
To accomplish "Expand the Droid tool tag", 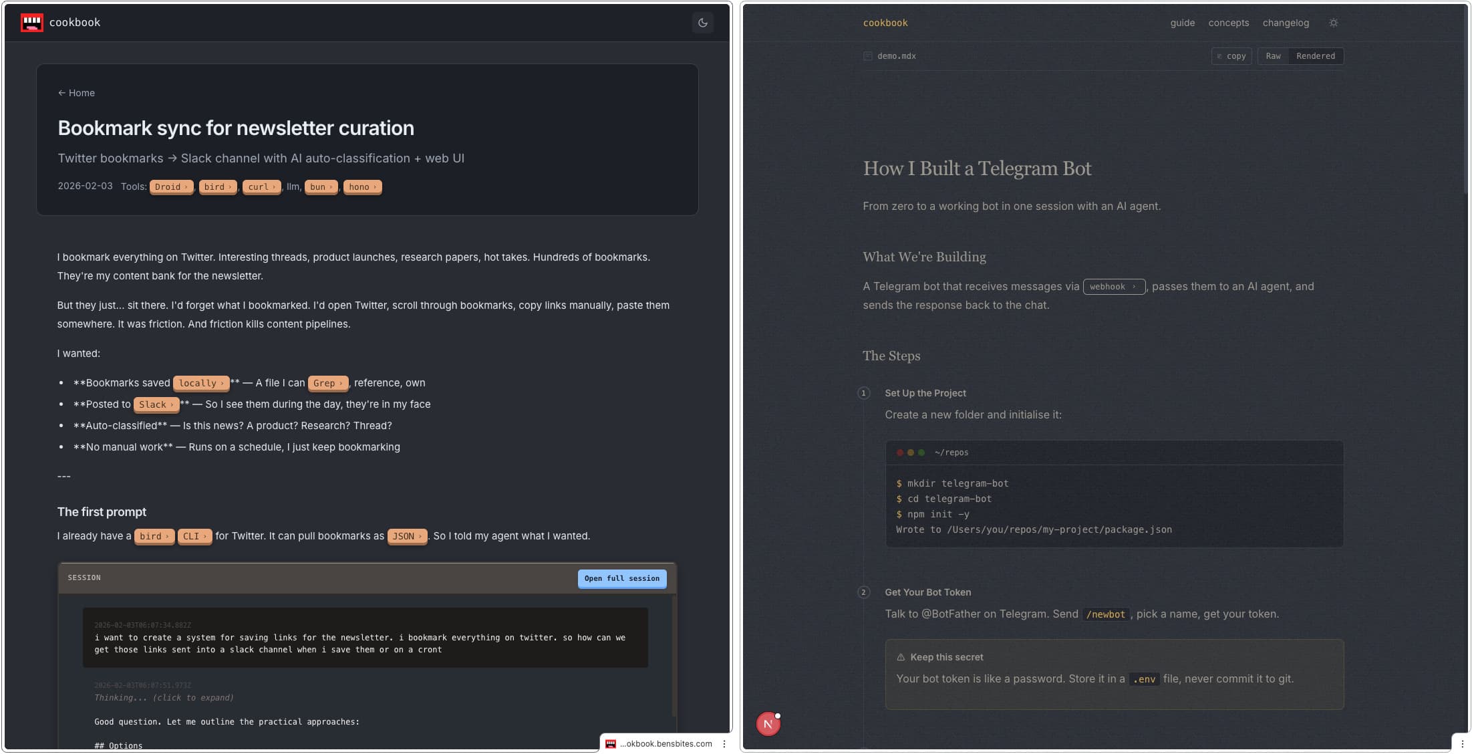I will [171, 187].
